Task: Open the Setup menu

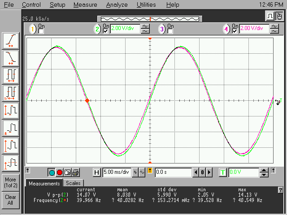Action: pyautogui.click(x=57, y=4)
